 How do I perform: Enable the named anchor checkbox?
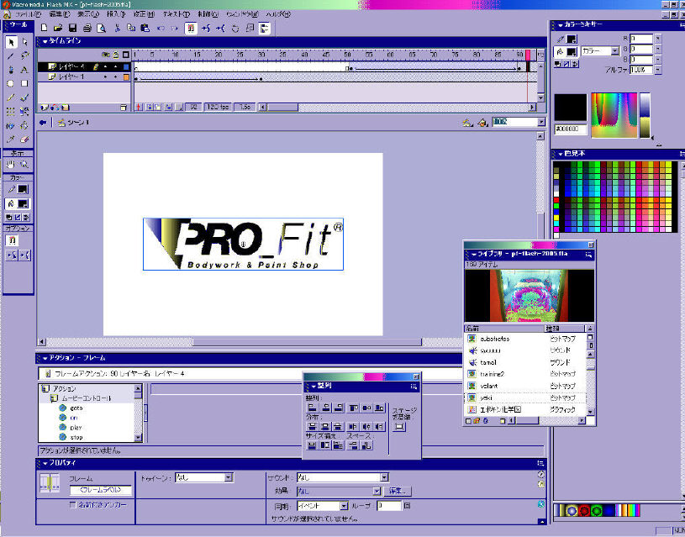coord(73,506)
